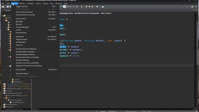Viewport: 199px width, 112px height.
Task: Choose Generate Getters and Setters
Action: pyautogui.click(x=35, y=52)
